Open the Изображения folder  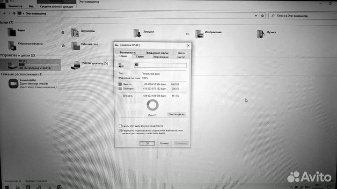tap(200, 34)
